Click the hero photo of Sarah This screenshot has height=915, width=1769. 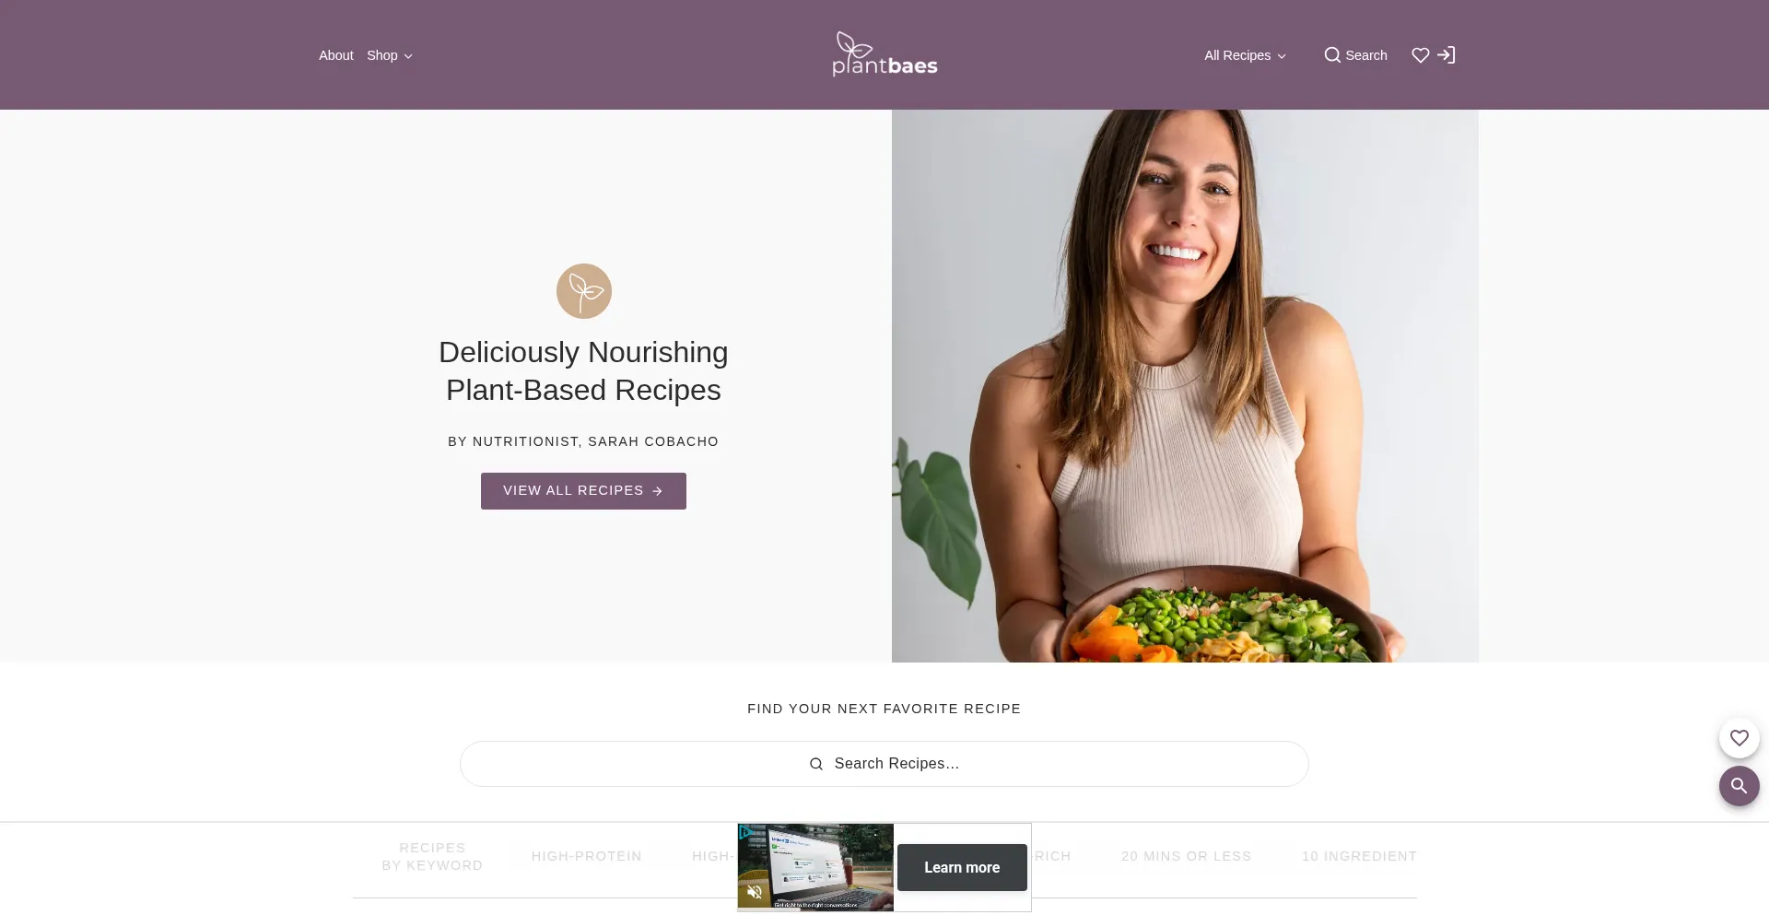tap(1185, 386)
